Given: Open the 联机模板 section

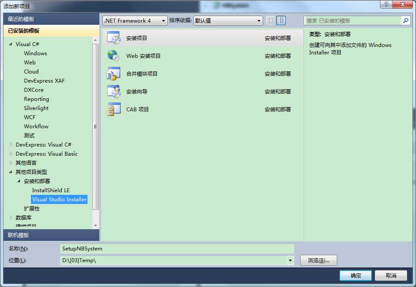Looking at the screenshot, I should click(51, 235).
